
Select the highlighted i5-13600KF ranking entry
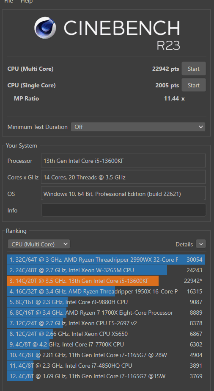tap(106, 281)
